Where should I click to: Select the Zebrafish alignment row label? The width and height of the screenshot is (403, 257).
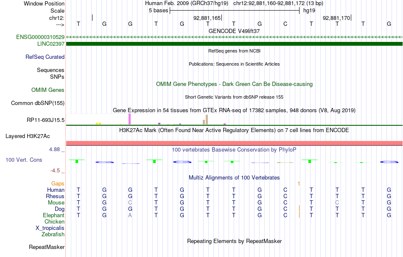pyautogui.click(x=53, y=235)
